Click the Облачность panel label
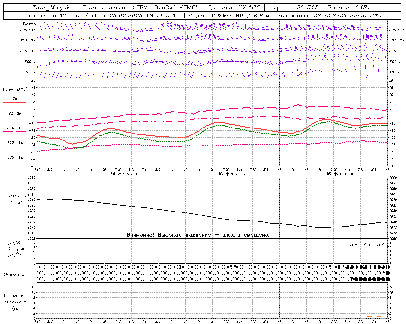The height and width of the screenshot is (324, 406). click(16, 275)
